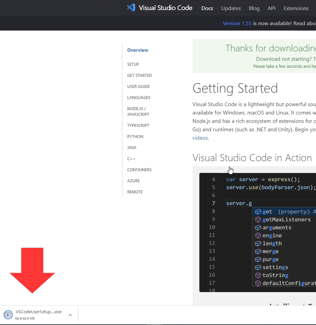Follow the videos link in the intro
This screenshot has width=316, height=325.
(200, 138)
